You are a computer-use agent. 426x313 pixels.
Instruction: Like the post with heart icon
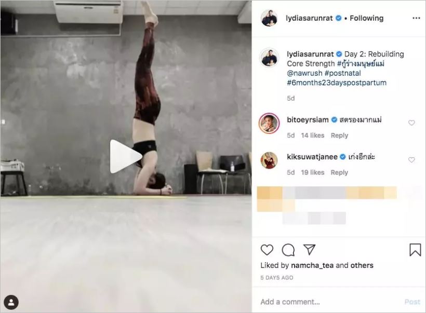tap(267, 250)
